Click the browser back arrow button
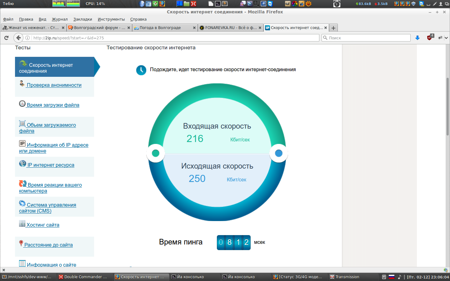The width and height of the screenshot is (450, 281). pos(18,38)
